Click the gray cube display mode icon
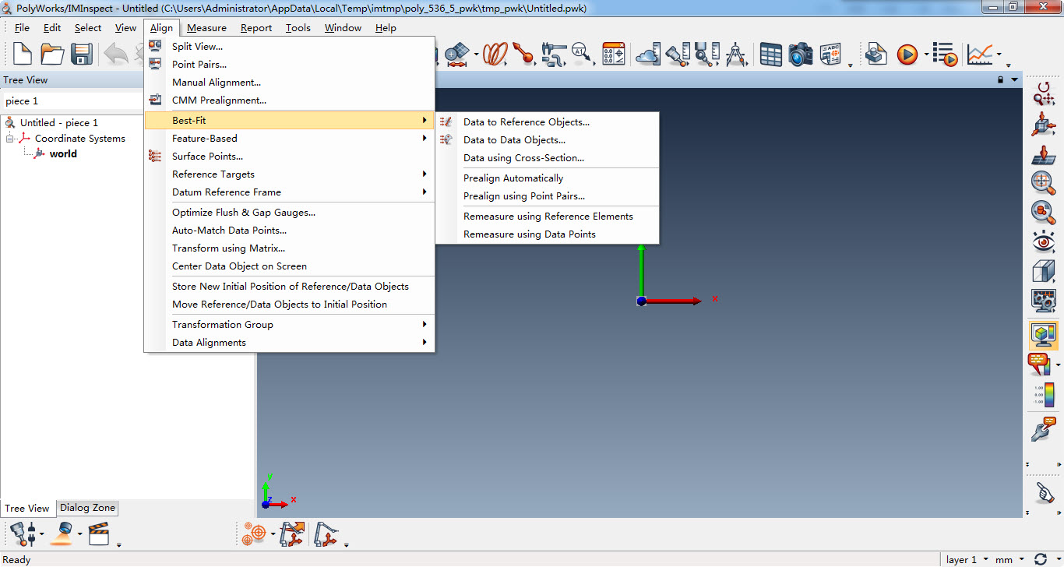The width and height of the screenshot is (1064, 567). pos(1043,272)
